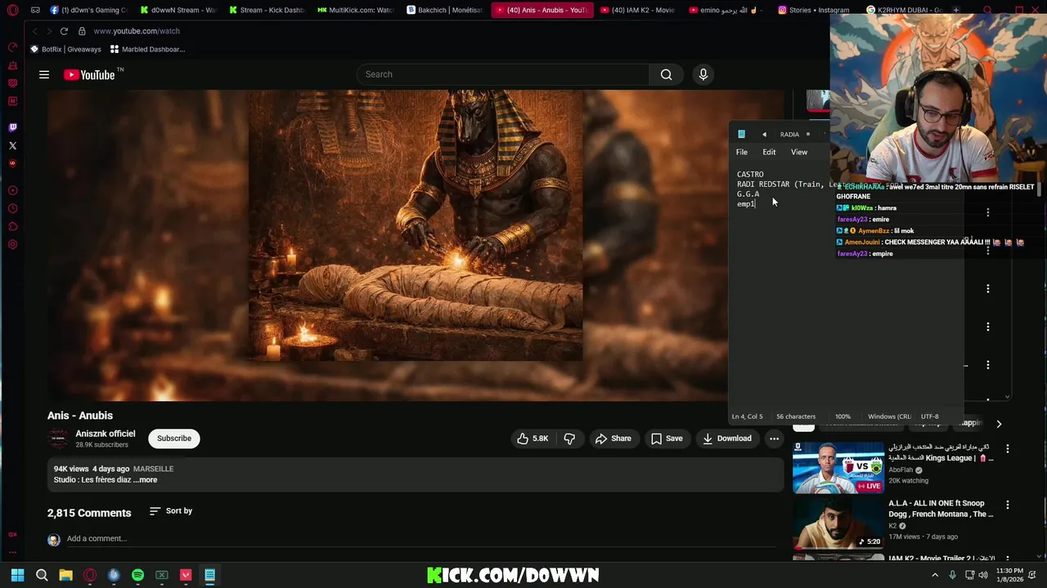Expand the video description with ...more
Image resolution: width=1047 pixels, height=588 pixels.
click(146, 480)
